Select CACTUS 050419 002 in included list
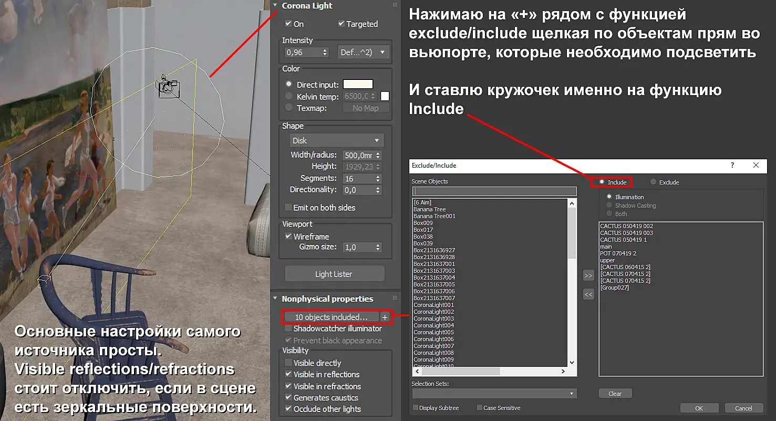 [627, 226]
